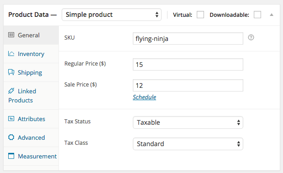Open the Simple product type dropdown
The image size is (283, 173).
tap(111, 15)
